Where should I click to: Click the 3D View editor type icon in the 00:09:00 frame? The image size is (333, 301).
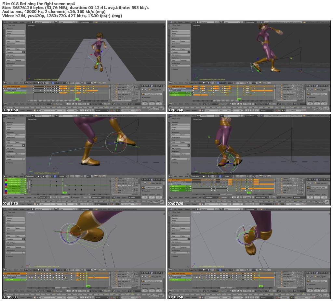click(5, 270)
